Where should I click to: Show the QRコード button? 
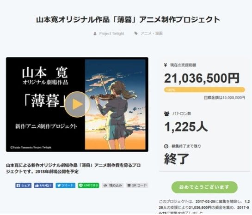click(x=137, y=185)
